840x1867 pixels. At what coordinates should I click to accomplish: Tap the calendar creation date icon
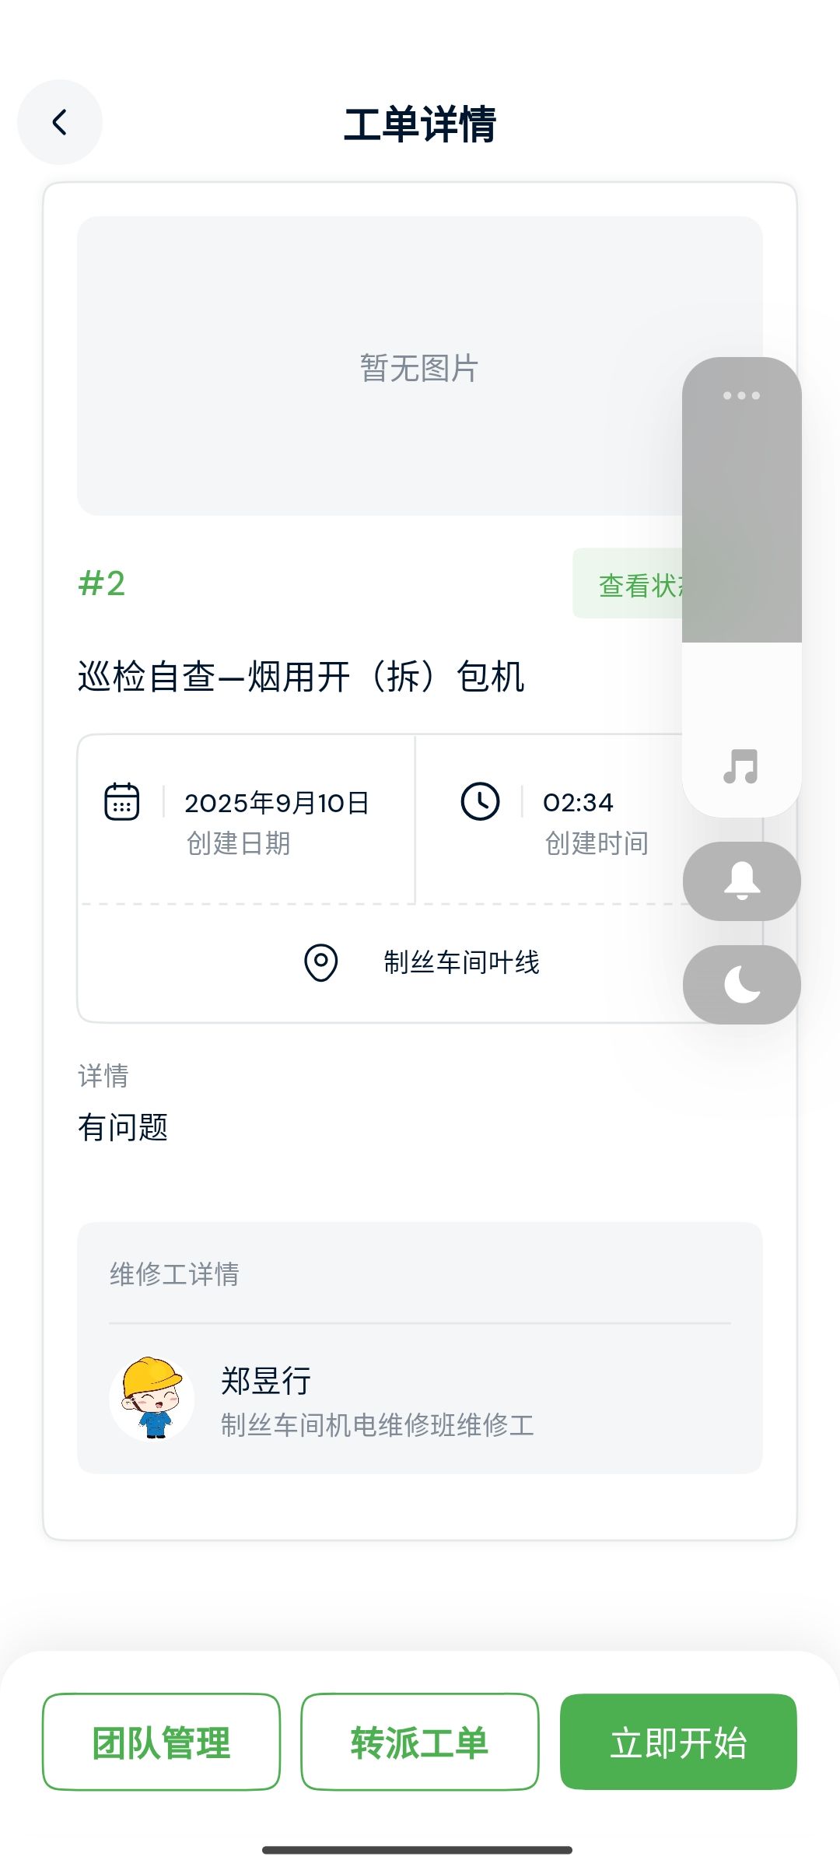coord(122,802)
